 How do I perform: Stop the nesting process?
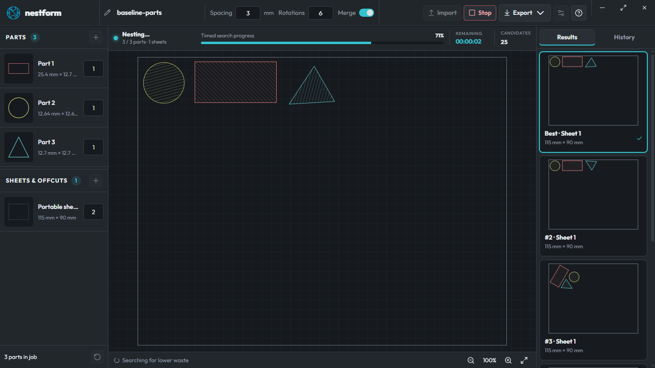click(x=480, y=13)
